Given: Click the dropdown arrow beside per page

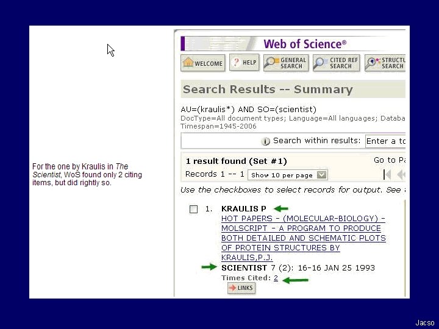Looking at the screenshot, I should click(321, 175).
